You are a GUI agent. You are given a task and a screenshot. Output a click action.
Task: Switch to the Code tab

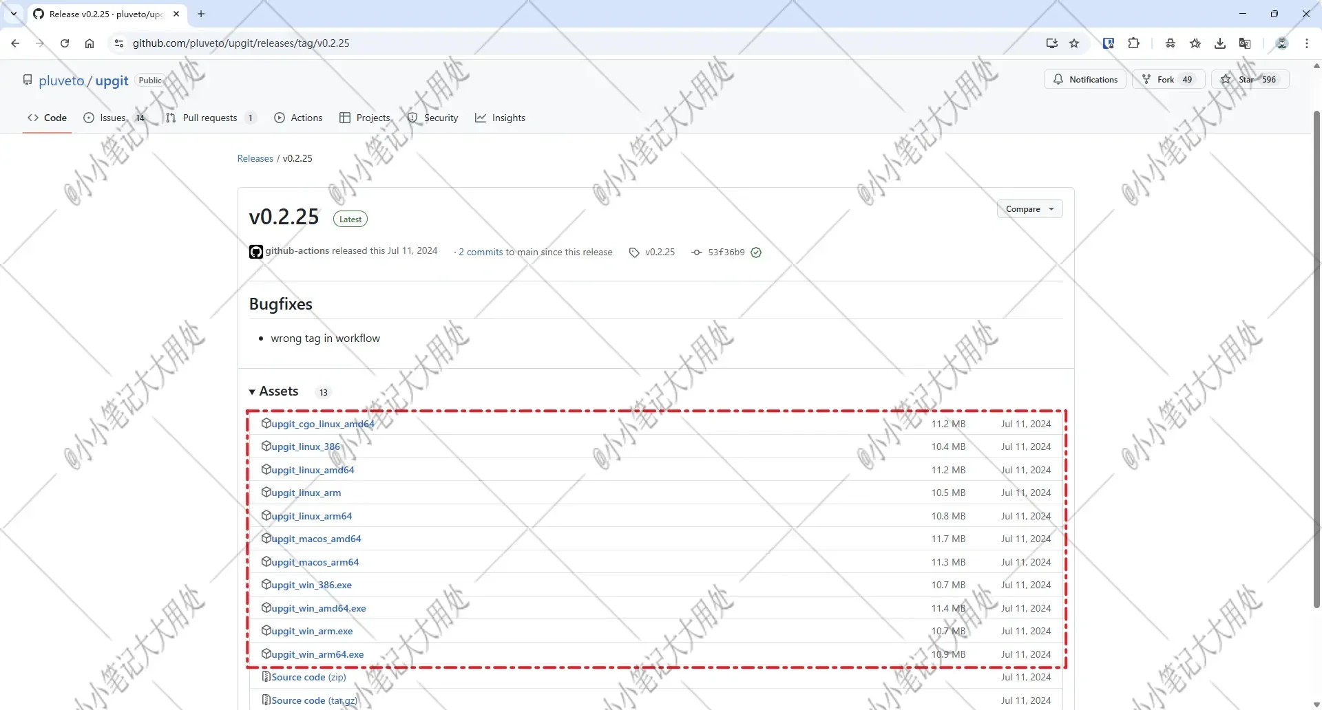(x=47, y=118)
